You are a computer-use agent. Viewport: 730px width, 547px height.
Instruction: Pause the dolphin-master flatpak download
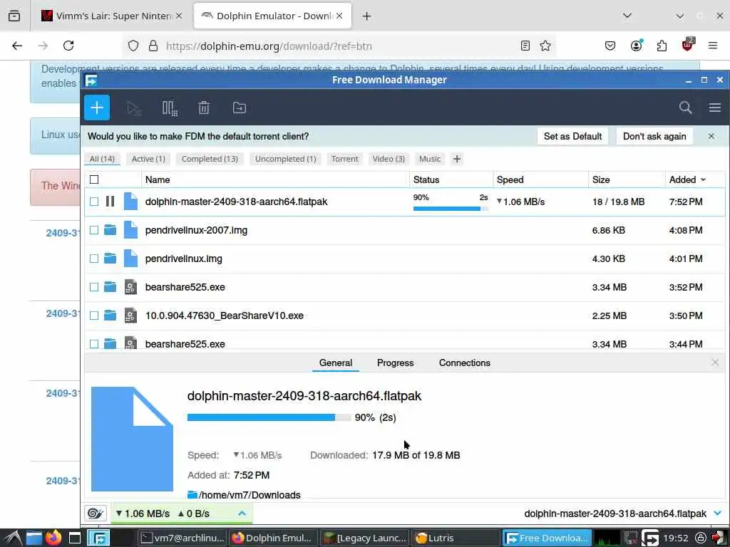pos(110,202)
